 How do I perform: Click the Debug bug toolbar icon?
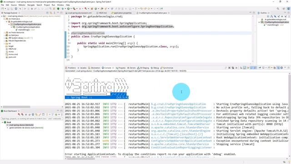[63, 9]
